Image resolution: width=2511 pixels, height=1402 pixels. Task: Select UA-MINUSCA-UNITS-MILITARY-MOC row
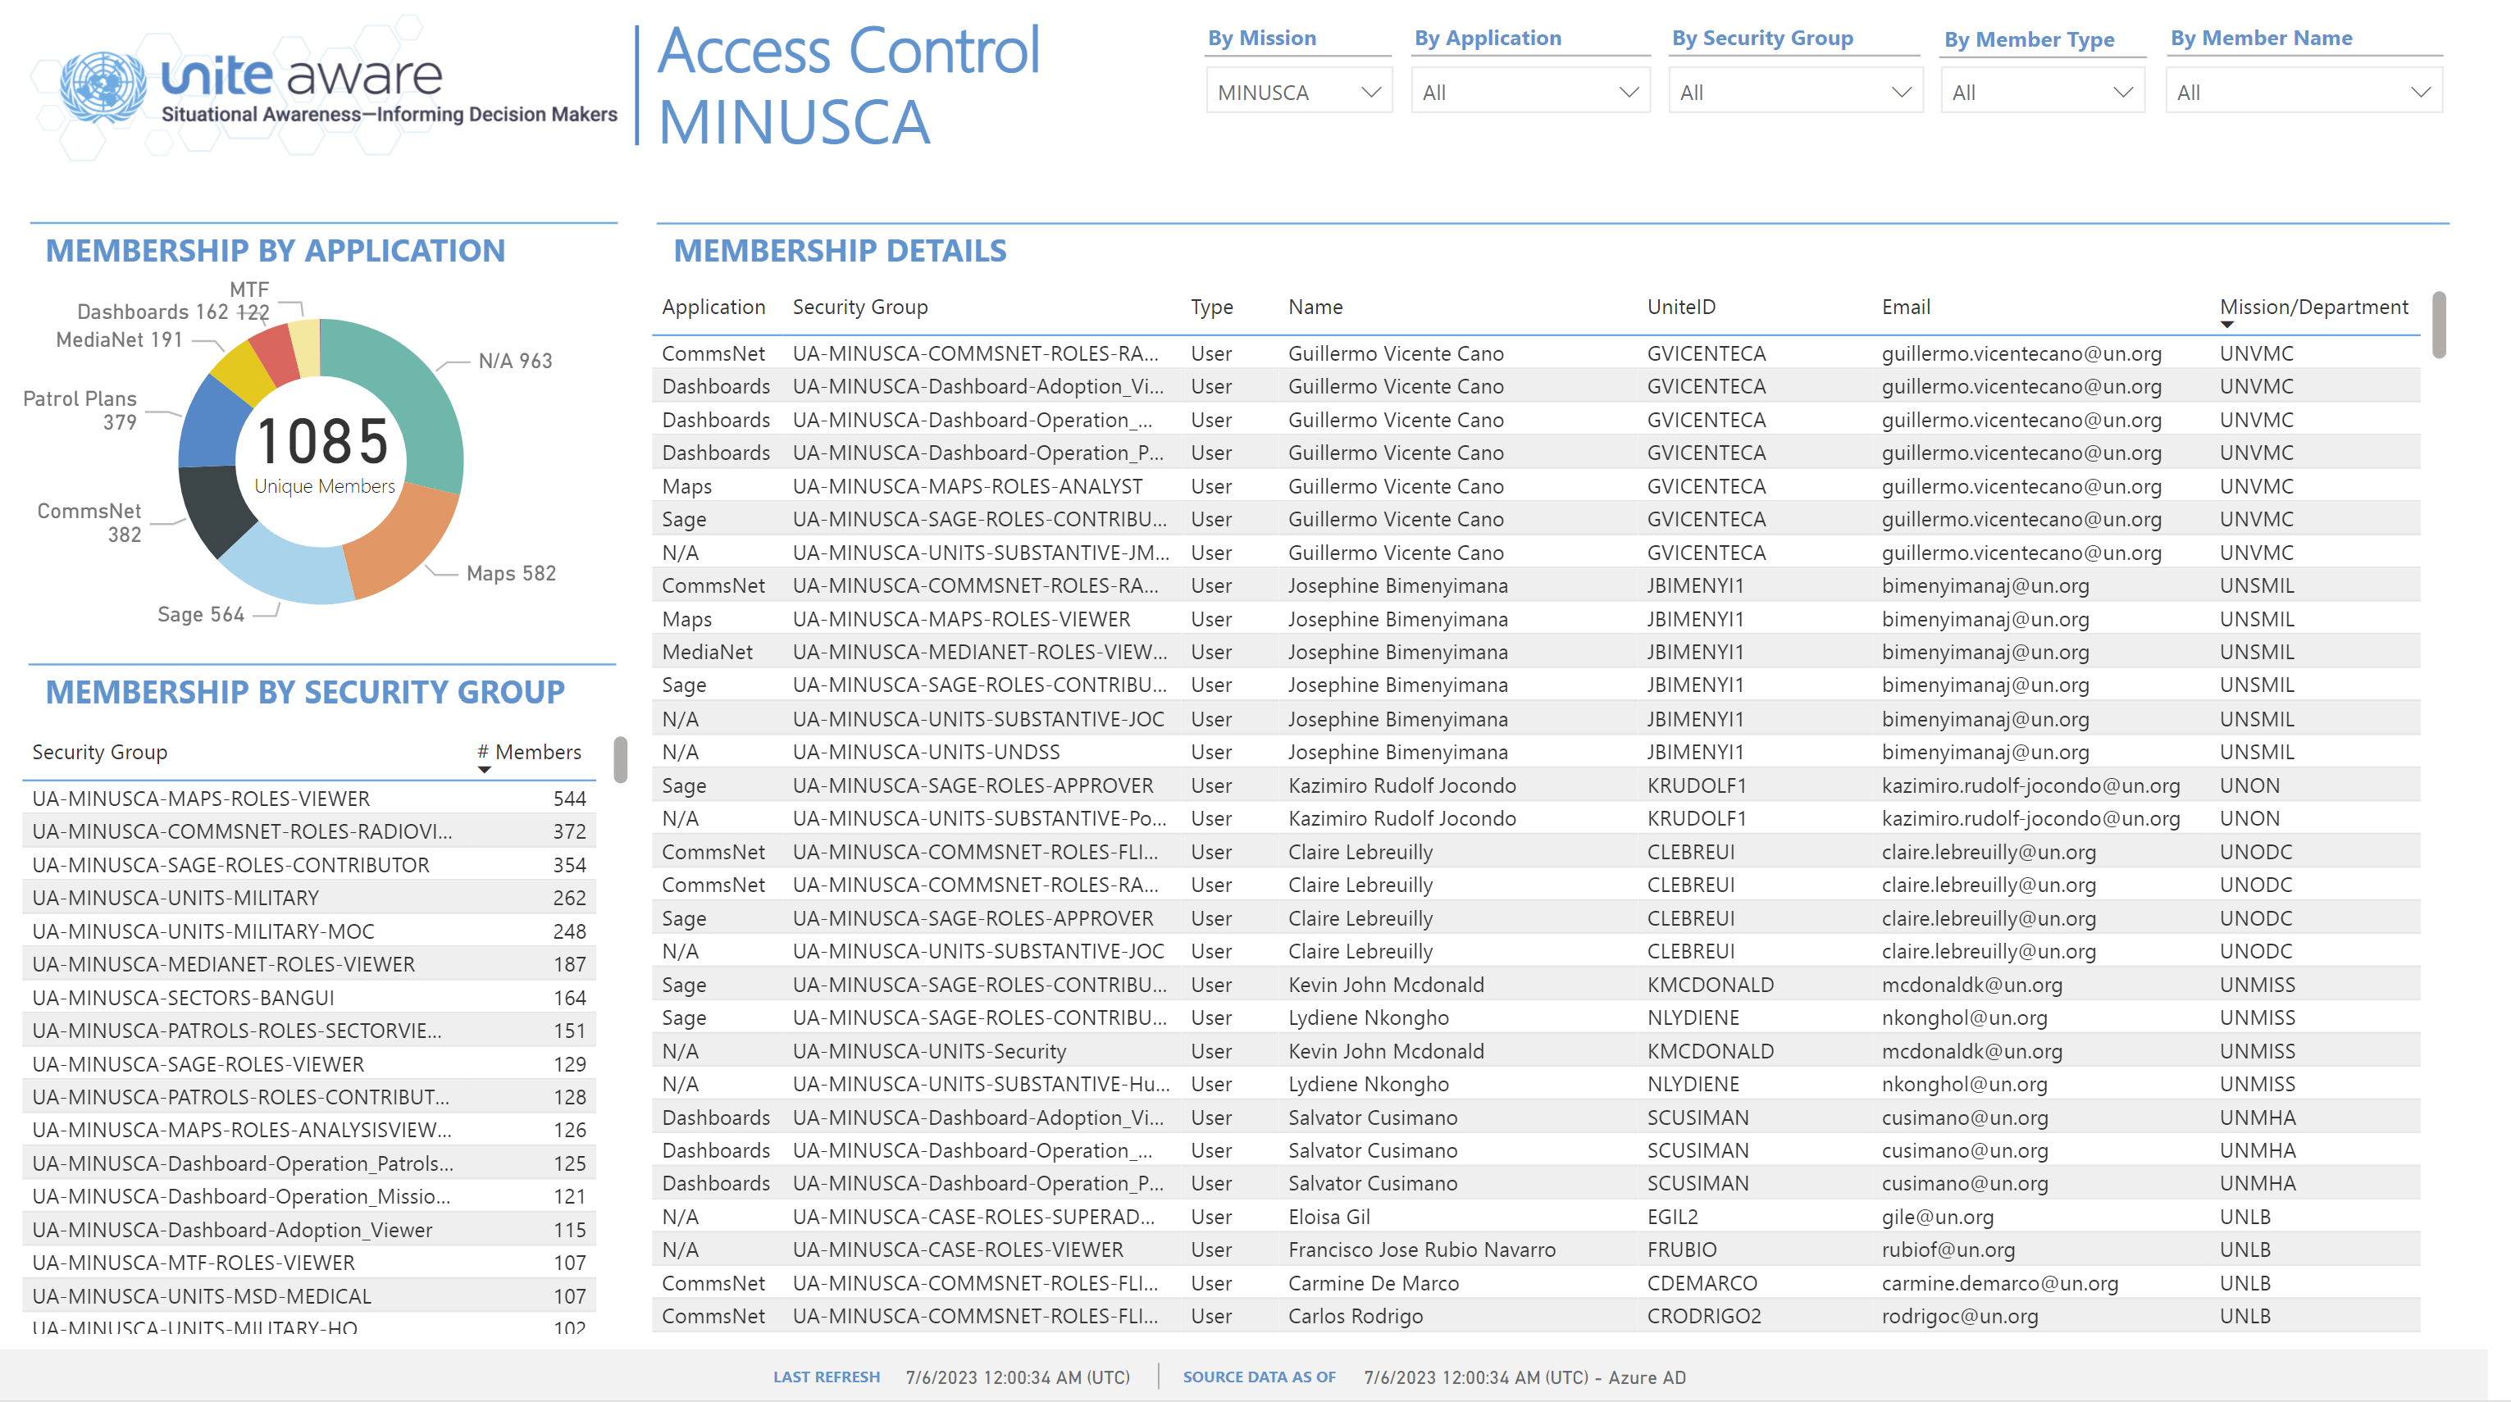coord(309,931)
